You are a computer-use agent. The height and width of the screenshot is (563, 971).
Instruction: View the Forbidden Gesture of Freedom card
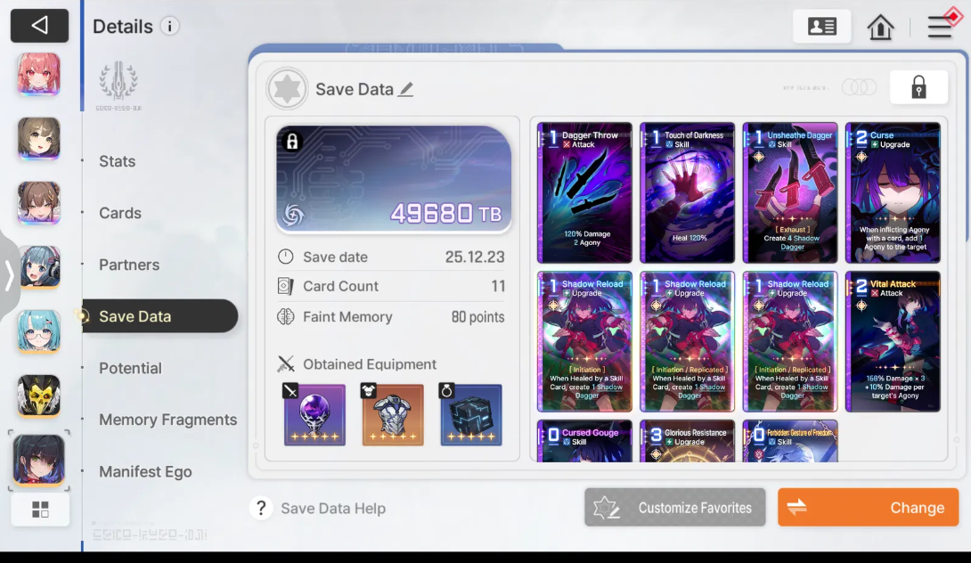click(790, 441)
